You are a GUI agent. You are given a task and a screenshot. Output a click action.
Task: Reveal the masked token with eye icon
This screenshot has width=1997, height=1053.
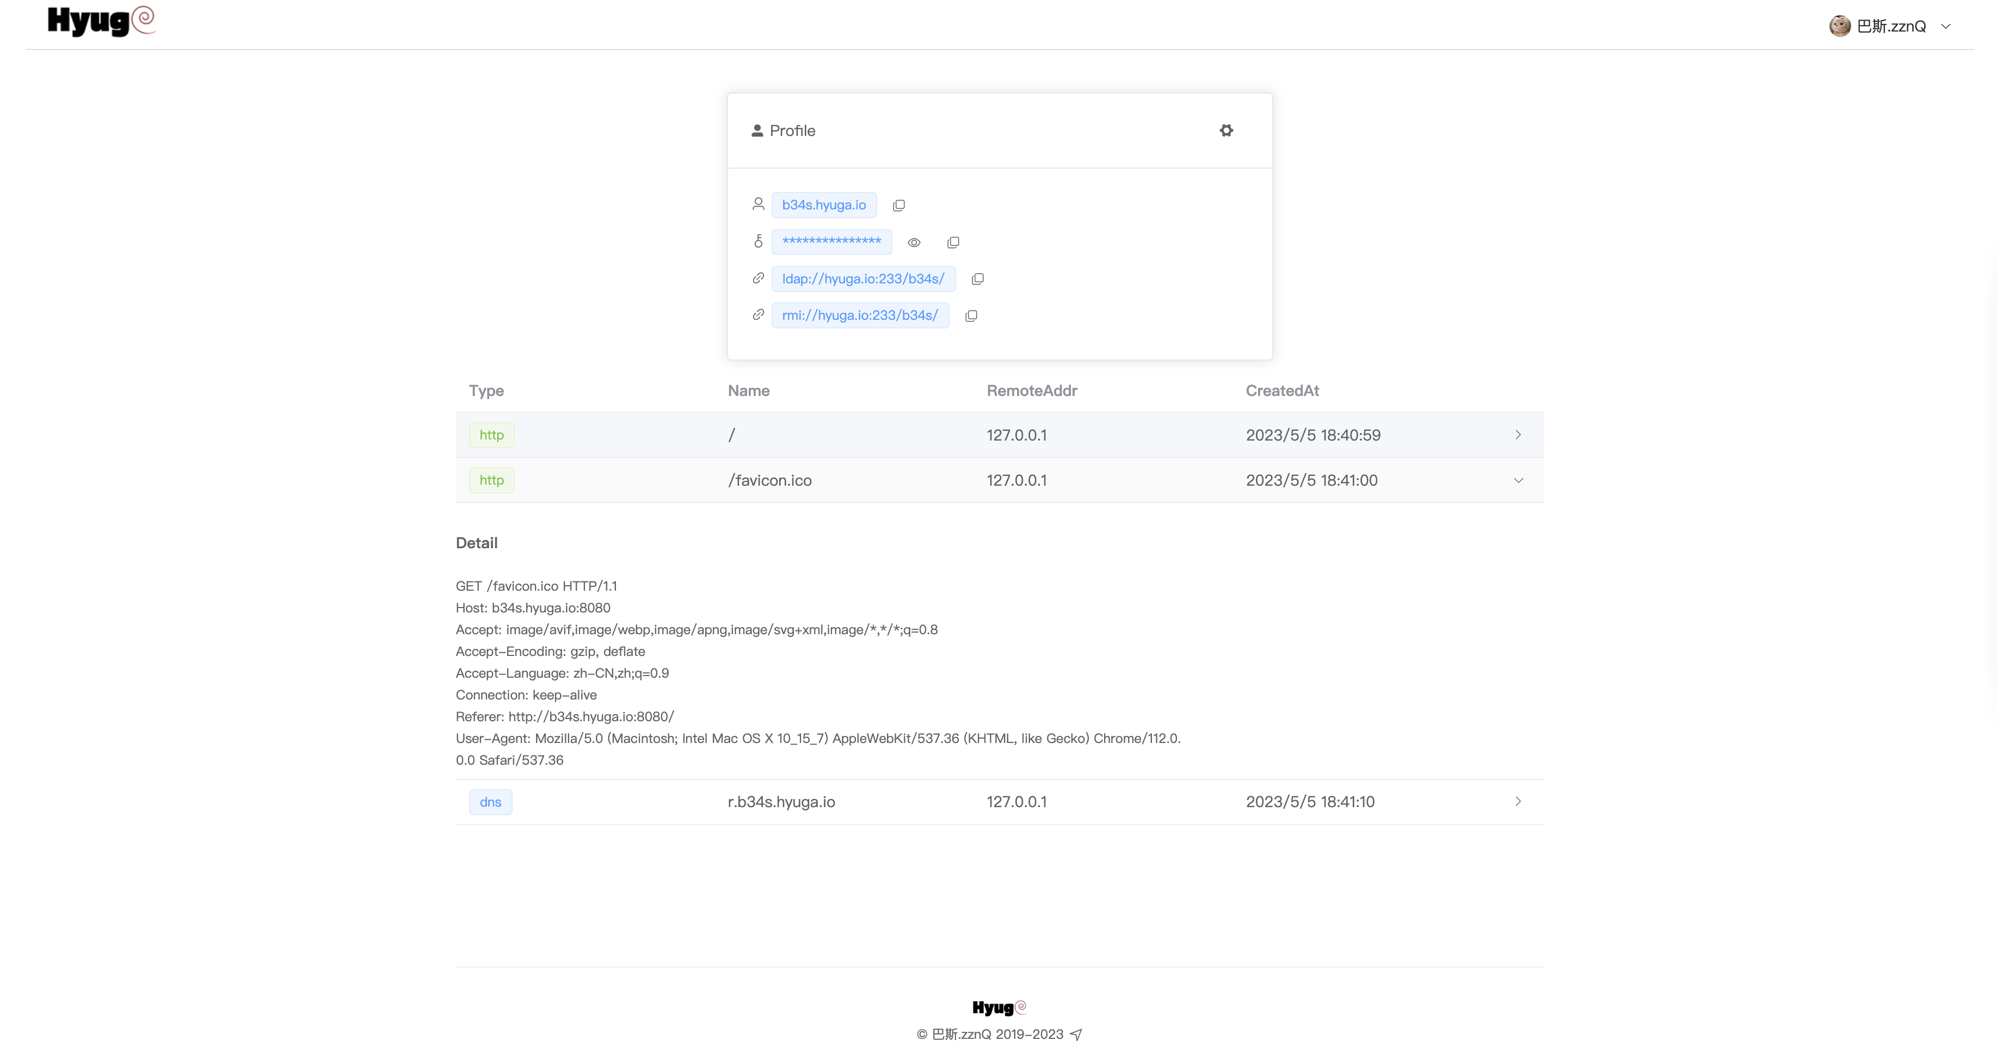coord(914,243)
